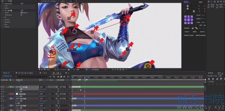Click the first Motion Tools slider knob
Image resolution: width=225 pixels, height=111 pixels.
[x=188, y=6]
